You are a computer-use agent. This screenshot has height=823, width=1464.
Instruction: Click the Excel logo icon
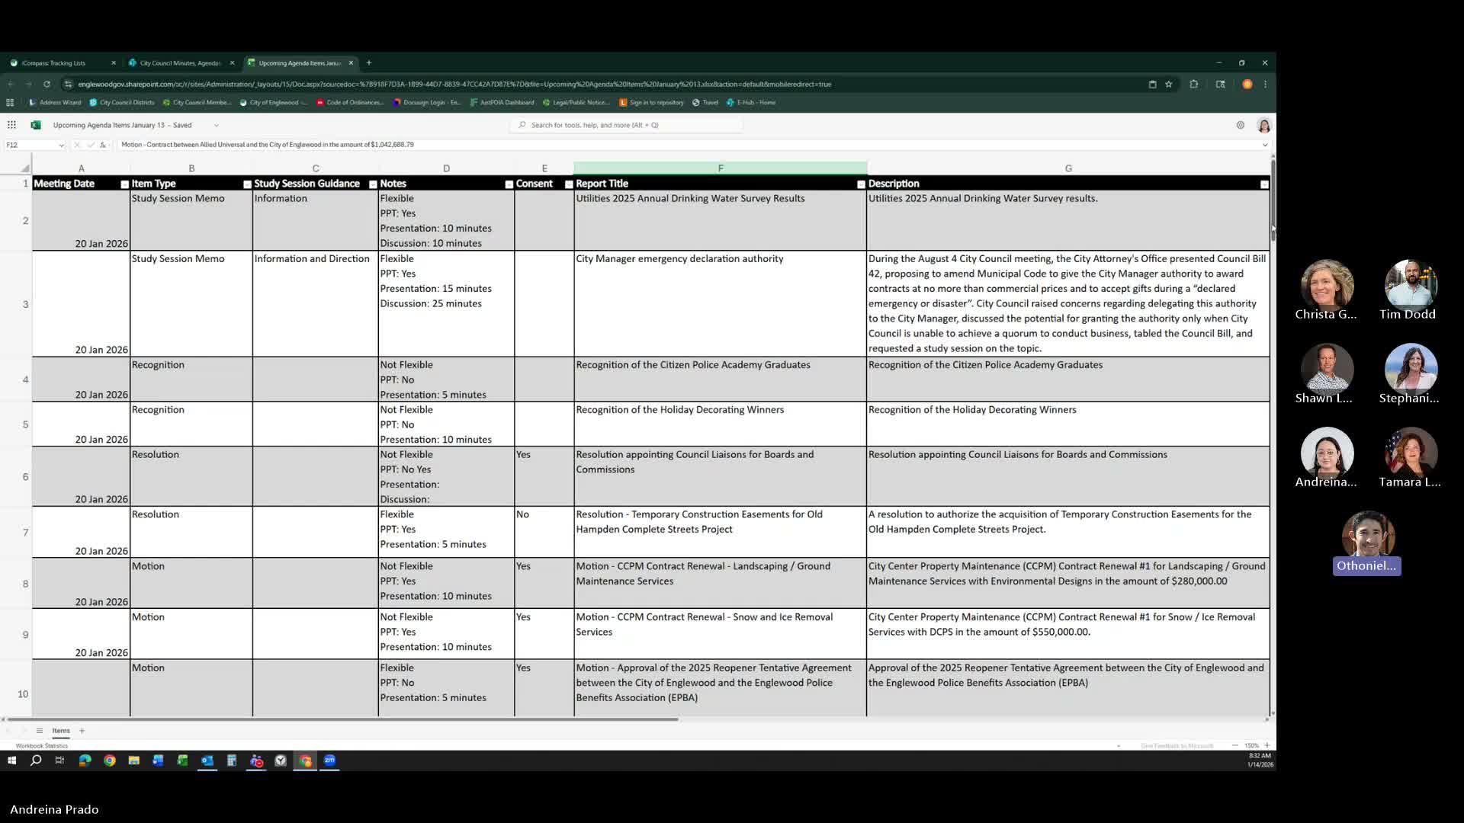(35, 125)
